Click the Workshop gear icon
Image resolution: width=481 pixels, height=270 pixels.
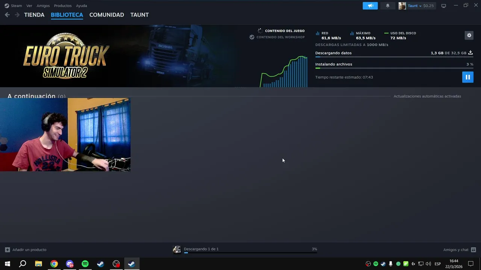tap(252, 37)
